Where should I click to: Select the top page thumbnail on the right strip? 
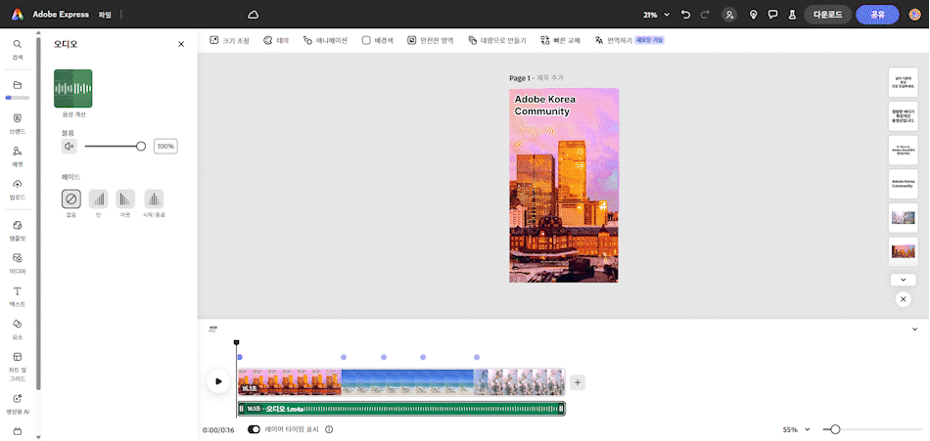tap(903, 82)
